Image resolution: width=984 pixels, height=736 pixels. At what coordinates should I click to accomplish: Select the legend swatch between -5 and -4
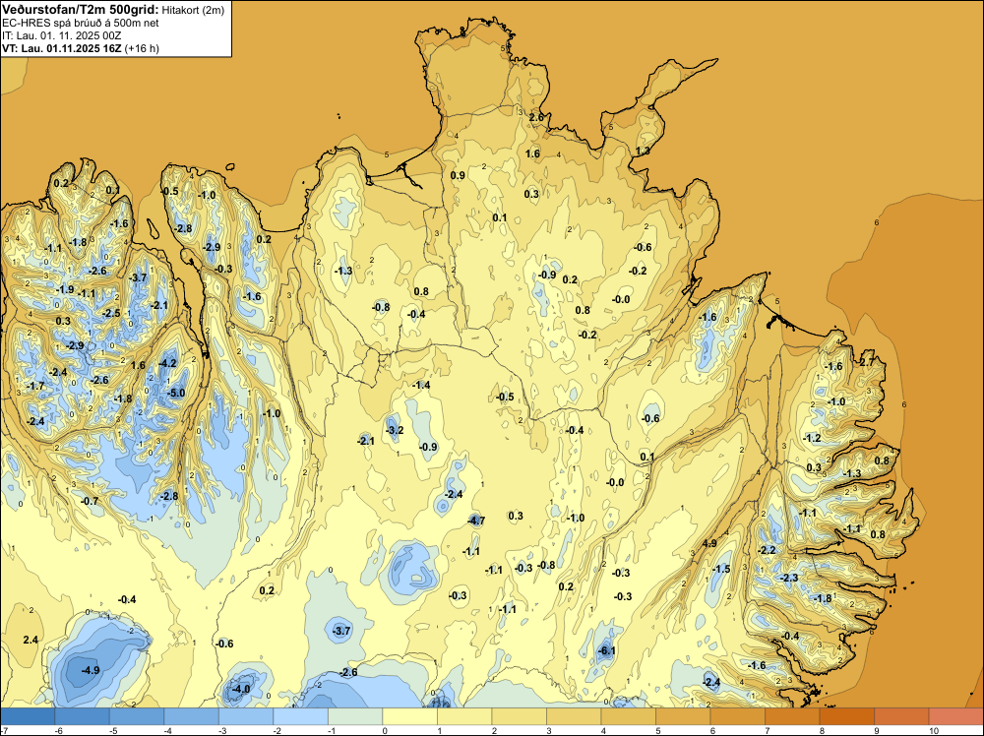tap(137, 716)
